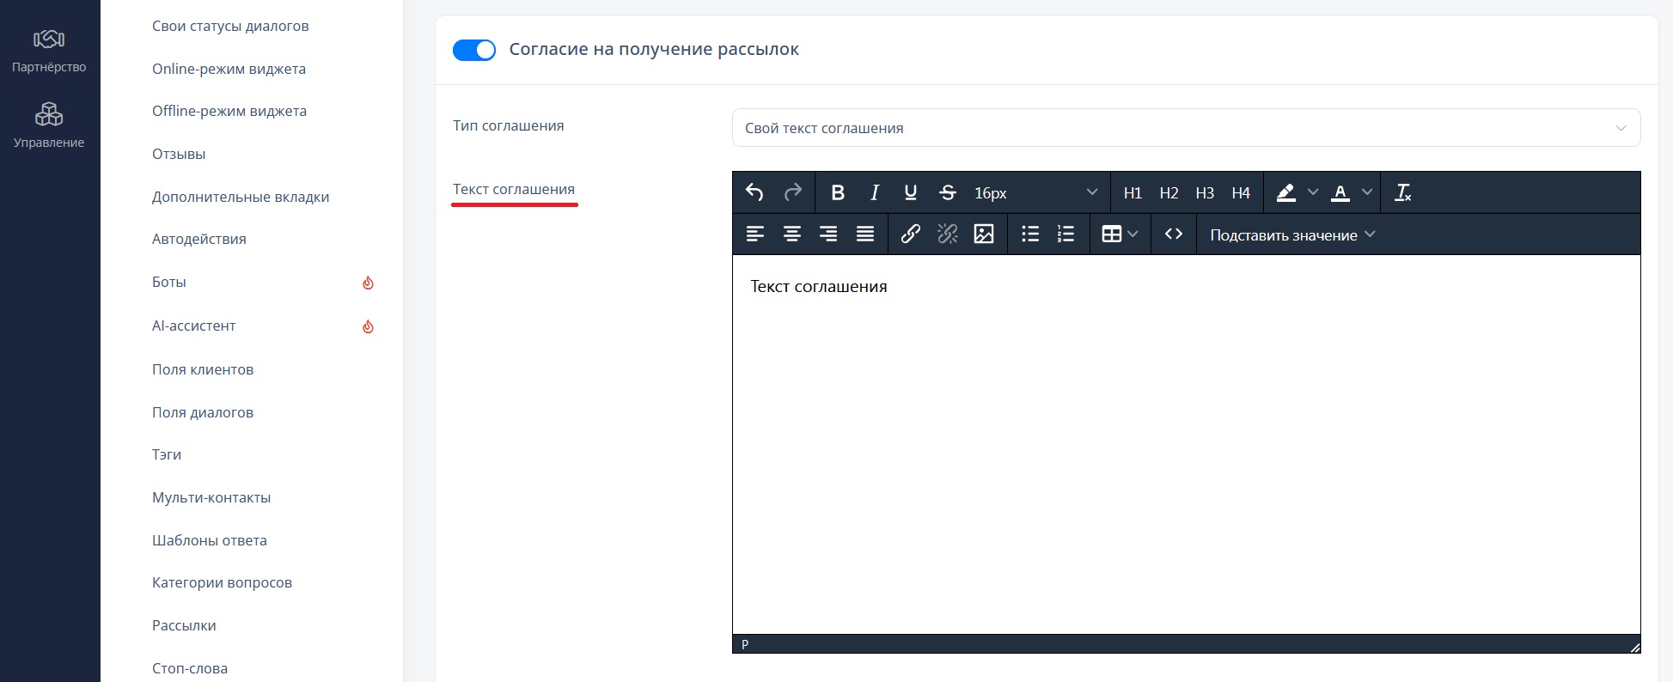Viewport: 1673px width, 682px height.
Task: Open the Боты settings section
Action: click(x=169, y=282)
